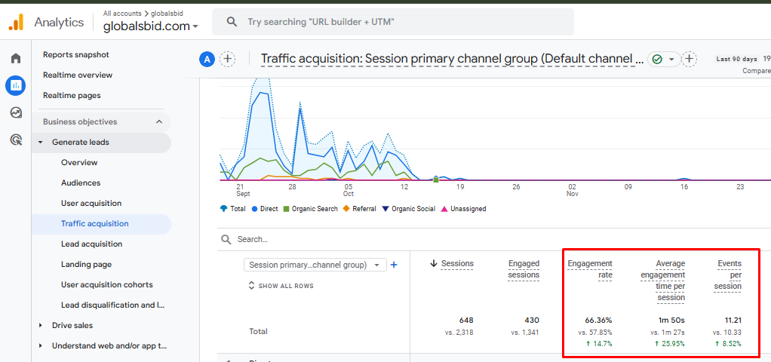This screenshot has height=362, width=771.
Task: Click the add comparison plus icon
Action: coord(227,60)
